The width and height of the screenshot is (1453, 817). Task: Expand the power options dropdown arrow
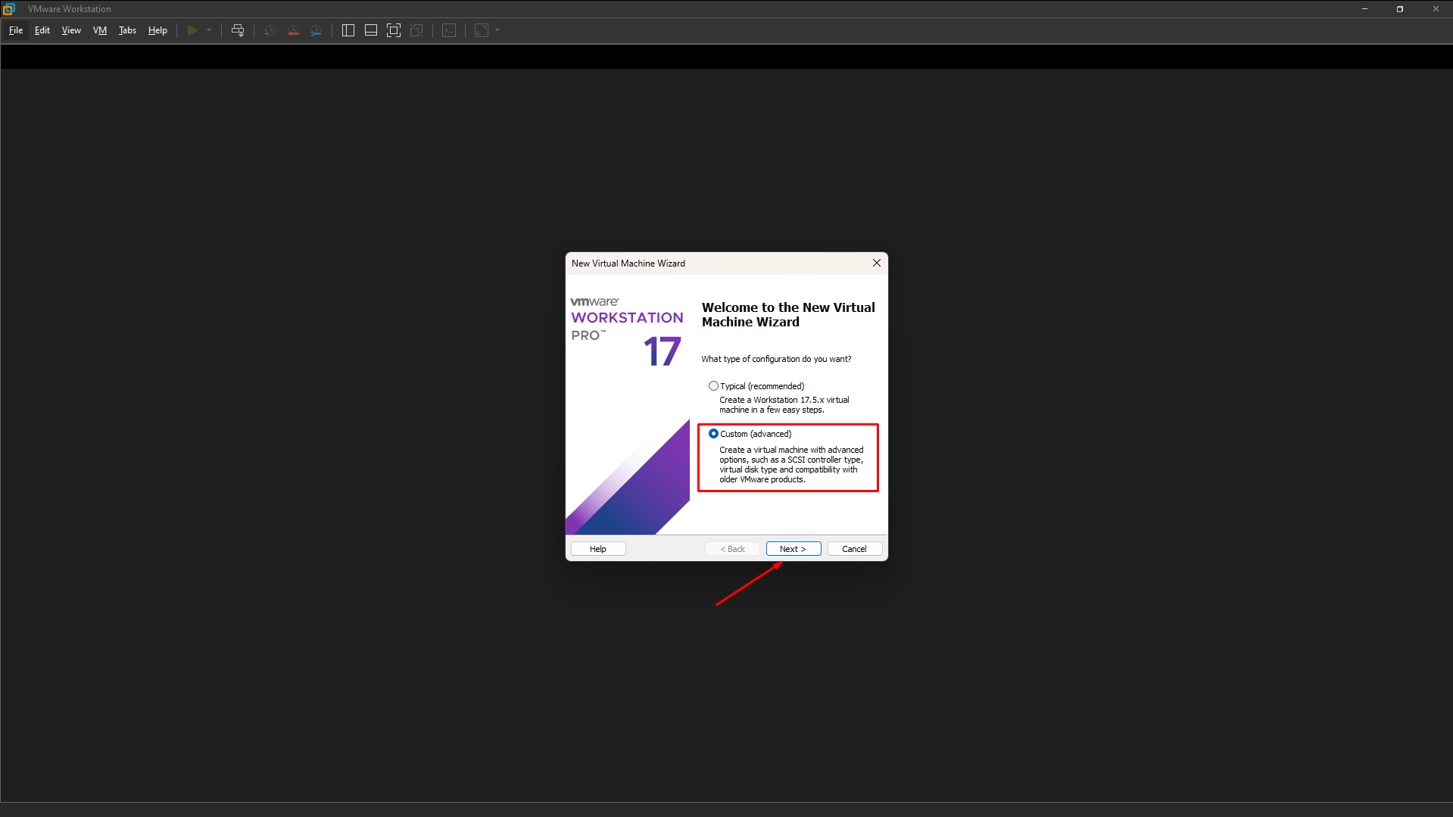(x=209, y=30)
